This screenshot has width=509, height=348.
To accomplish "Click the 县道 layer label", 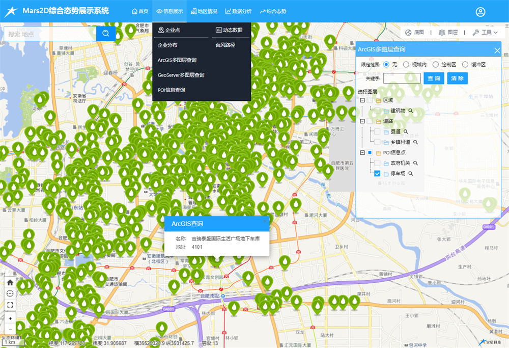I will click(x=395, y=131).
